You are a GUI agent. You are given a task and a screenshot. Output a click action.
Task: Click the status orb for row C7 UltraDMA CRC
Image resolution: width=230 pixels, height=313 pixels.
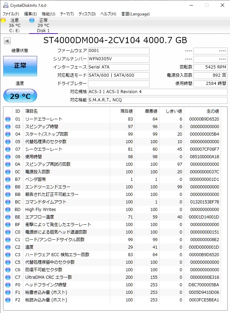coord(8,277)
